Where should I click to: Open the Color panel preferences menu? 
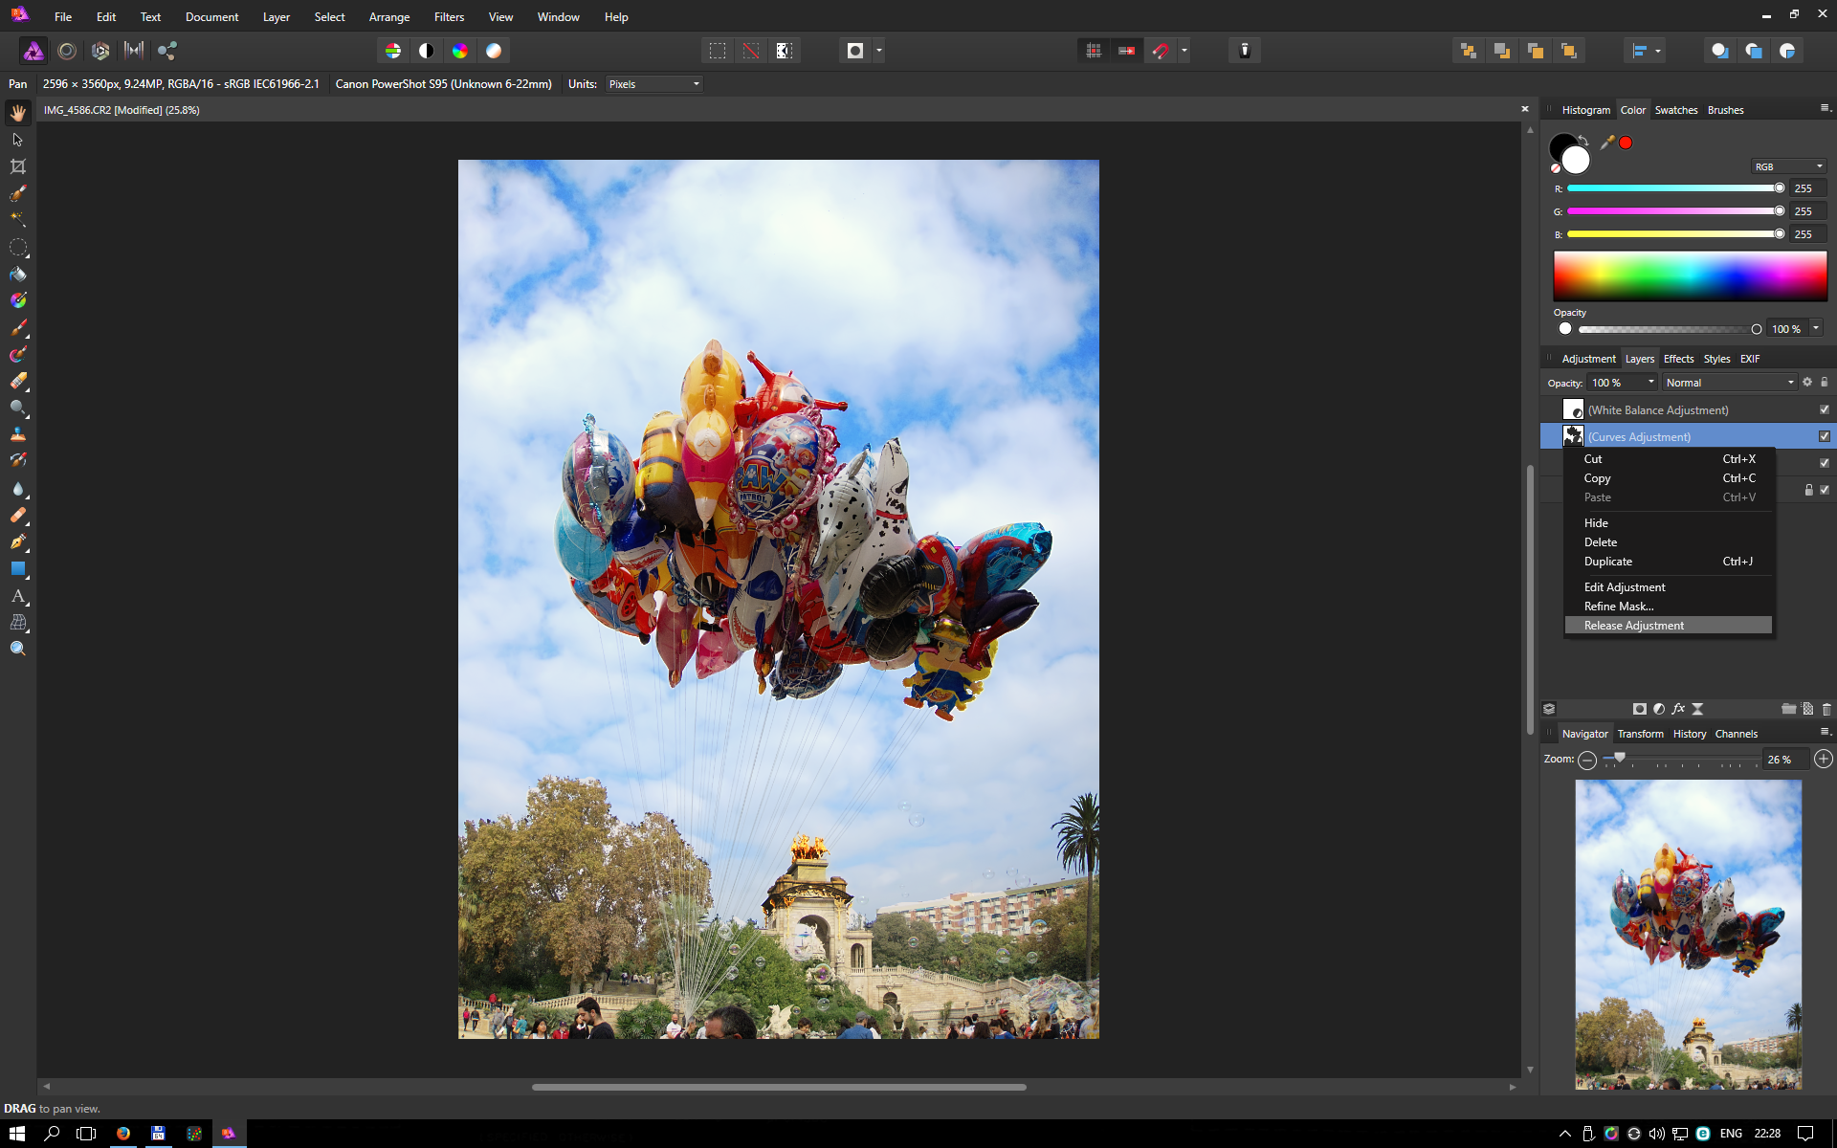1825,109
